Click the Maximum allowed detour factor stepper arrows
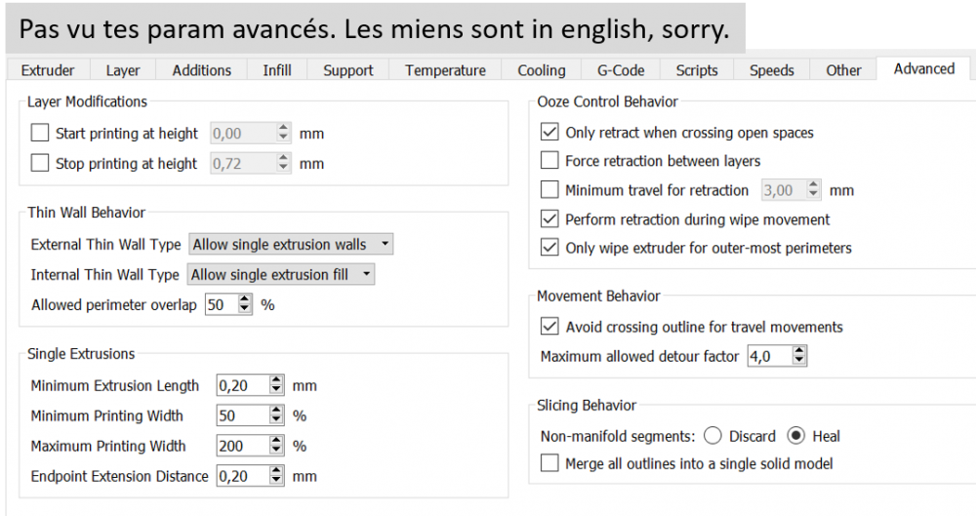 click(x=799, y=356)
